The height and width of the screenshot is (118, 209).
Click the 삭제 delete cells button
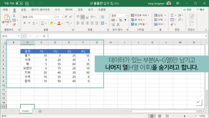pyautogui.click(x=158, y=20)
